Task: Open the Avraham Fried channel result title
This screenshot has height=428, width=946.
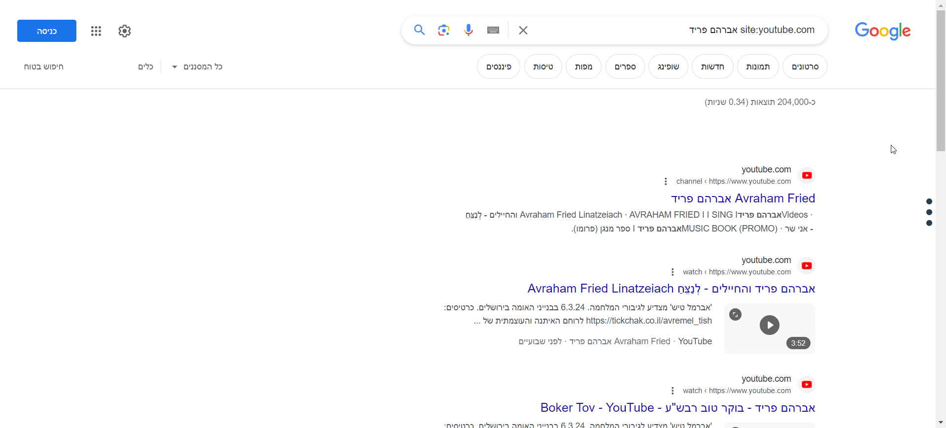Action: pos(743,198)
